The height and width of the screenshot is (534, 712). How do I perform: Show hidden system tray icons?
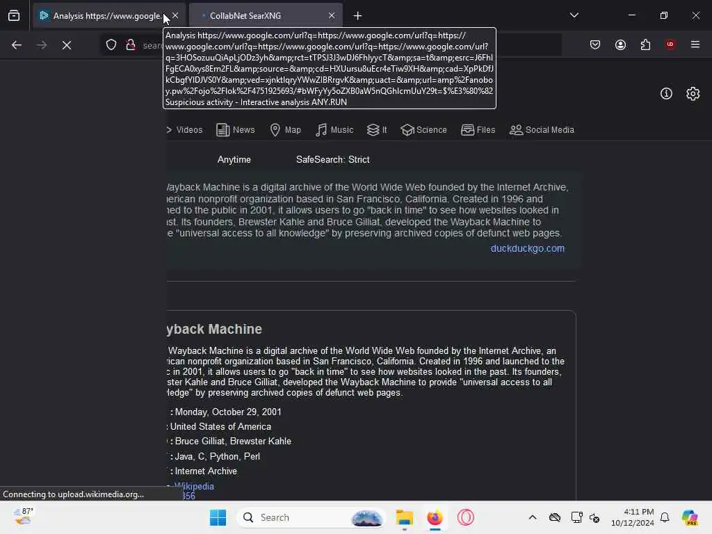(x=533, y=517)
